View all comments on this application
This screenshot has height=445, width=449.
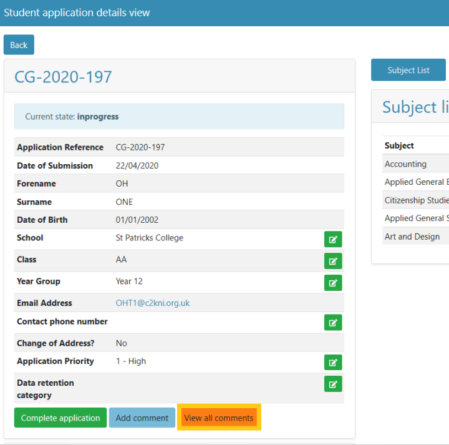point(219,418)
